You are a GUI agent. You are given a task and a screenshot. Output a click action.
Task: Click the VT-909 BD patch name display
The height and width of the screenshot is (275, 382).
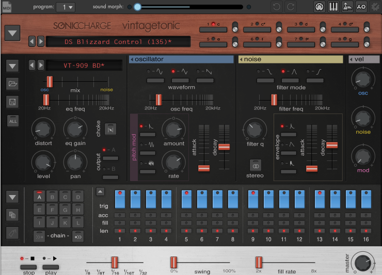[x=84, y=66]
